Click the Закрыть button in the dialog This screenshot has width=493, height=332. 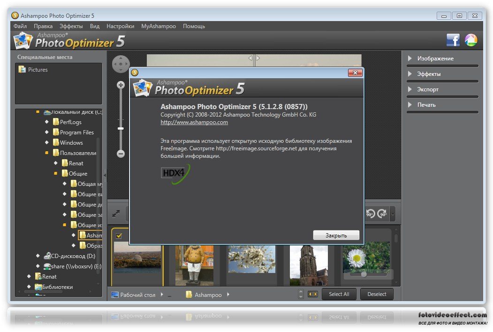336,236
